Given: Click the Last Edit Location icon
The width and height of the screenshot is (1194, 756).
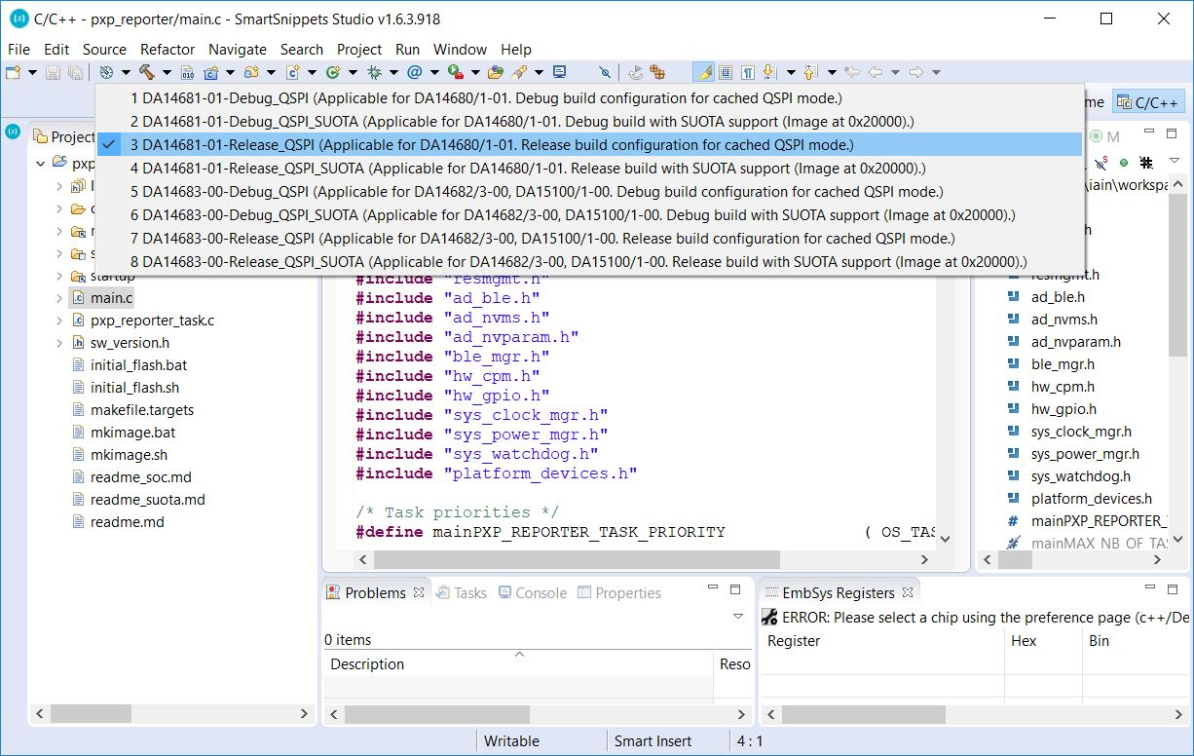Looking at the screenshot, I should point(852,72).
